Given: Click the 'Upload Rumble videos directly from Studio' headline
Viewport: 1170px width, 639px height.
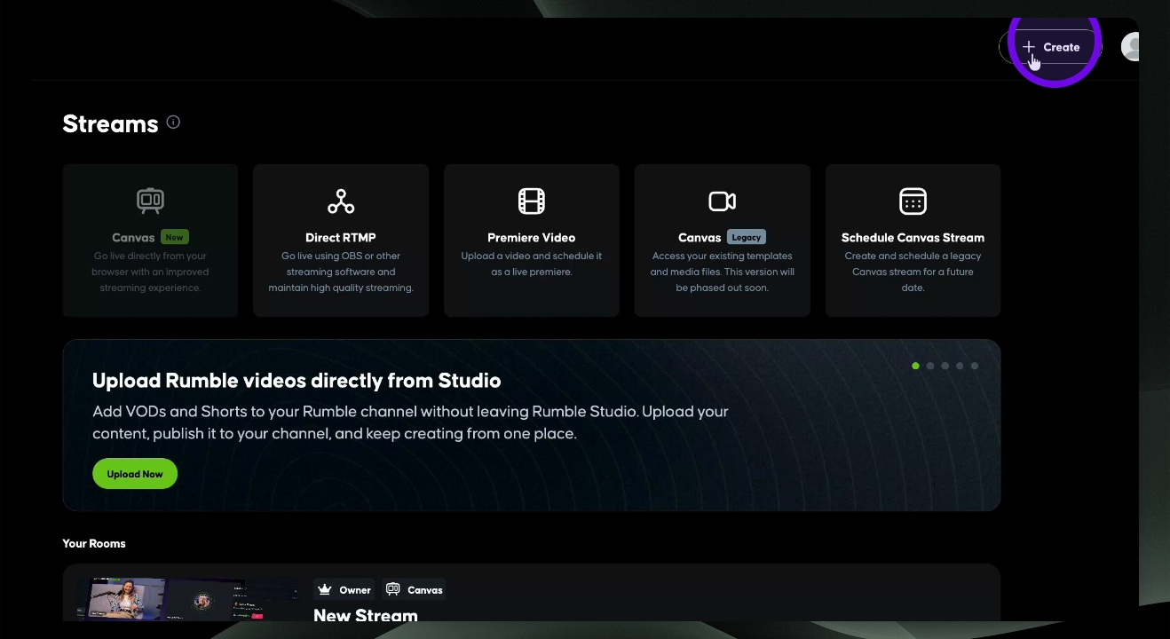Looking at the screenshot, I should pos(296,381).
